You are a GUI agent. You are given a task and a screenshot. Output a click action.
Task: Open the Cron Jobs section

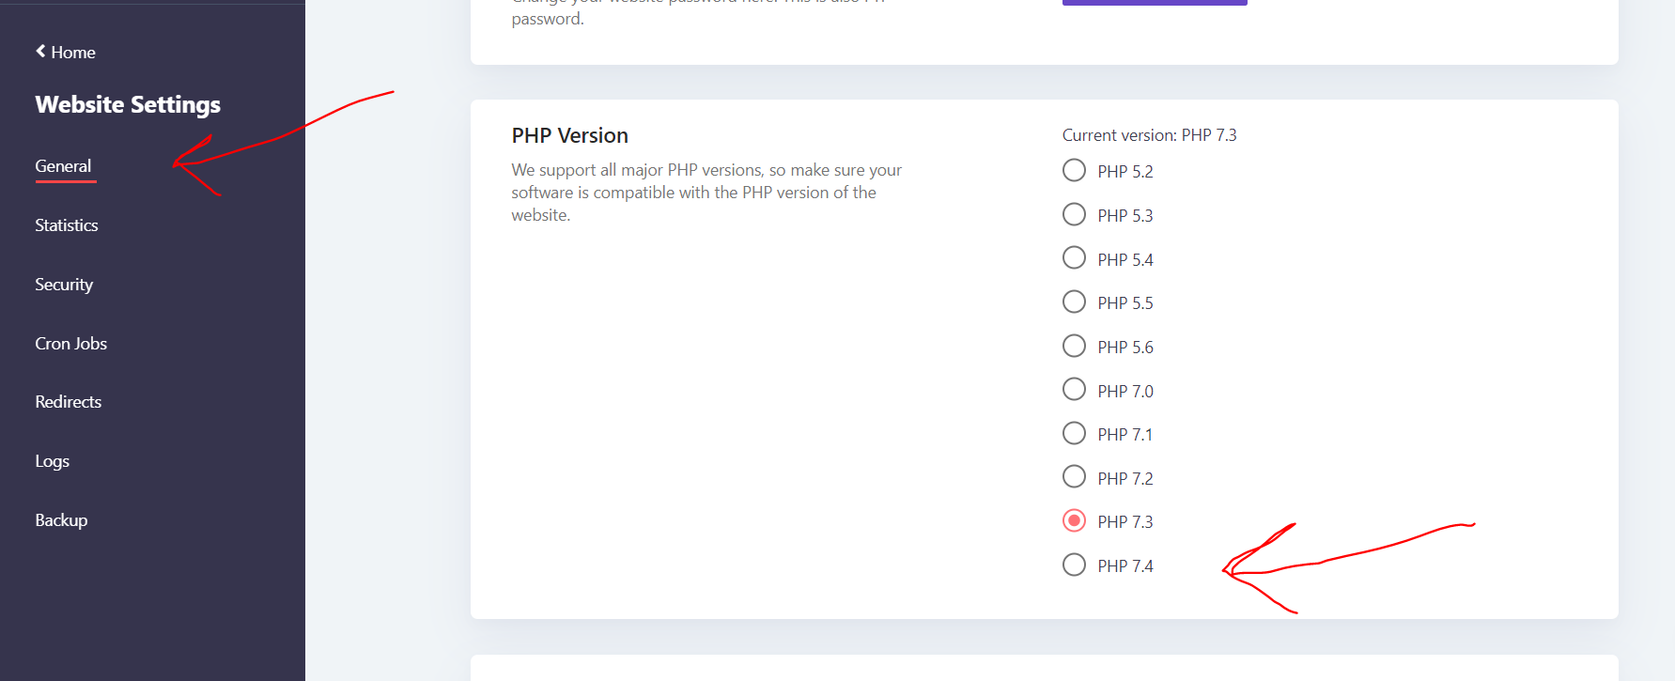[71, 344]
